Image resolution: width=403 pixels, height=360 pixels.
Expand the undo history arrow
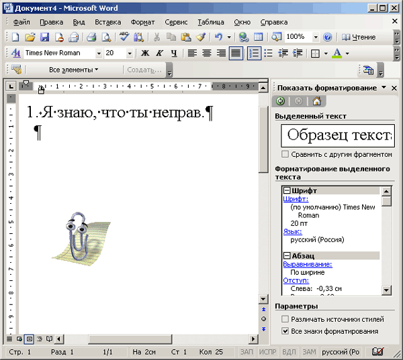point(229,38)
